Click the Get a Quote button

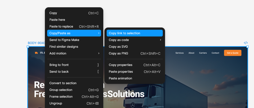tap(233, 53)
